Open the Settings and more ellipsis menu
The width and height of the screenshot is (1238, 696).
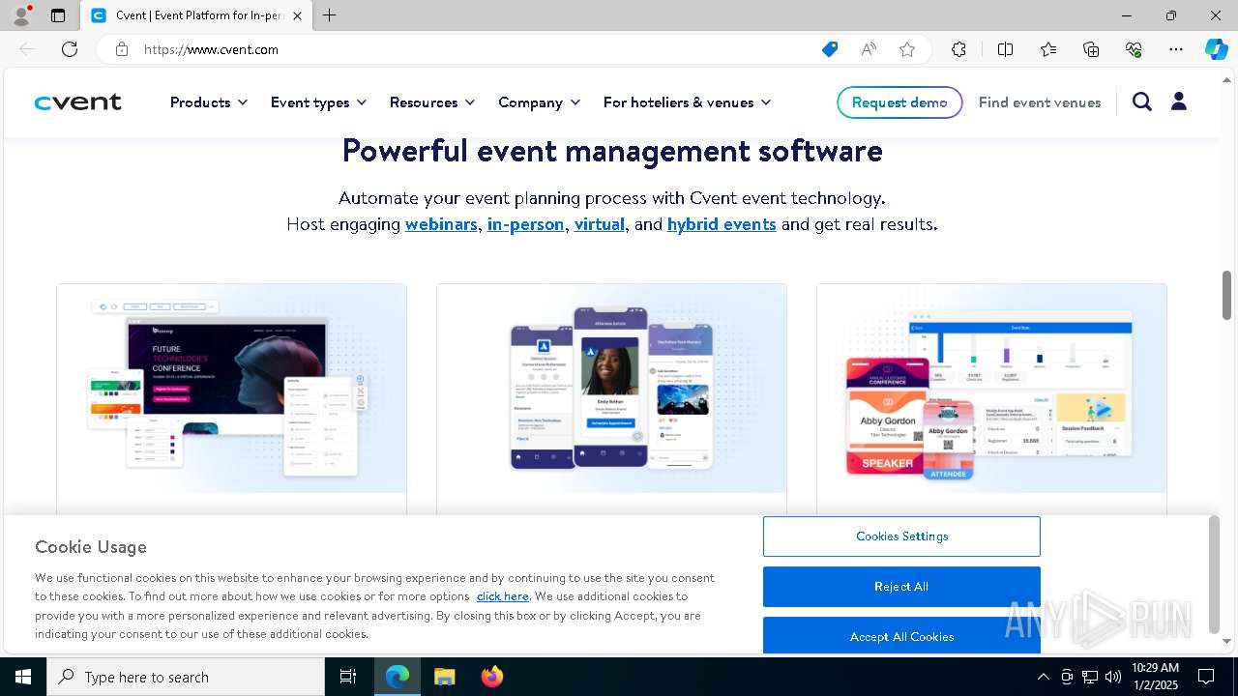click(1176, 49)
